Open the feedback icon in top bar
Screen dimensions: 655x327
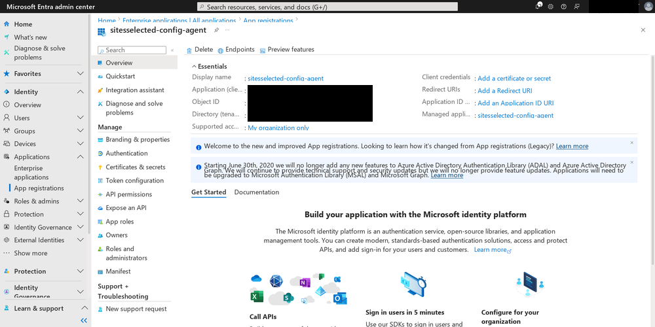(577, 7)
